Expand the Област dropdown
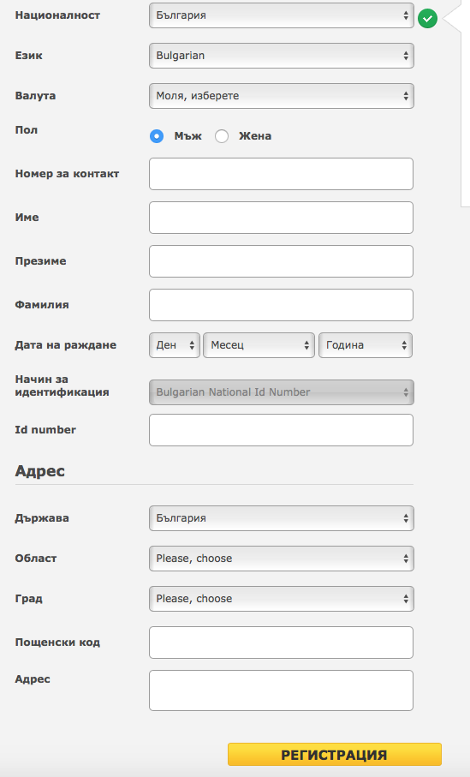Viewport: 470px width, 777px height. pos(282,559)
